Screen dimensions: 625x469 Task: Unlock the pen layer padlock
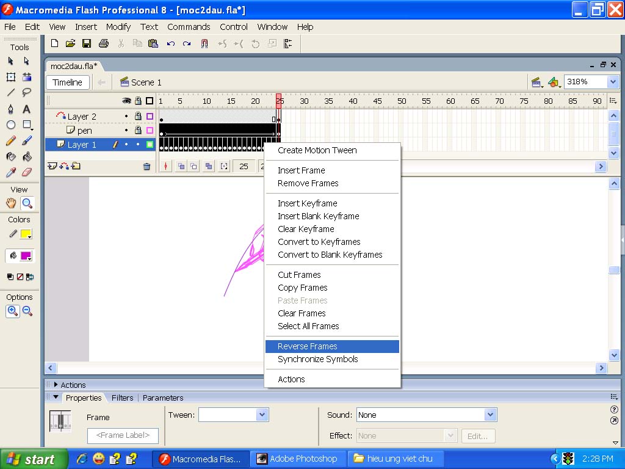[x=138, y=131]
